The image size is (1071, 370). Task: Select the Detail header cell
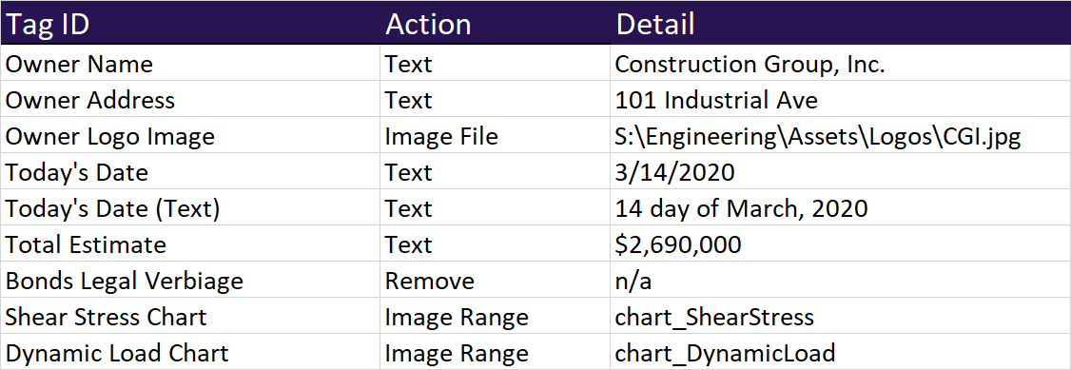click(x=840, y=23)
